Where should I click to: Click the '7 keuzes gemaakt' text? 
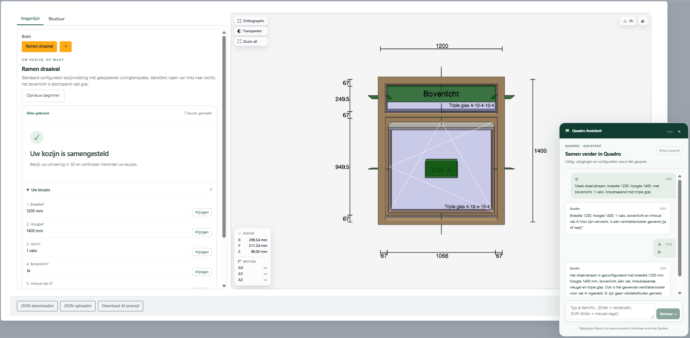click(198, 113)
